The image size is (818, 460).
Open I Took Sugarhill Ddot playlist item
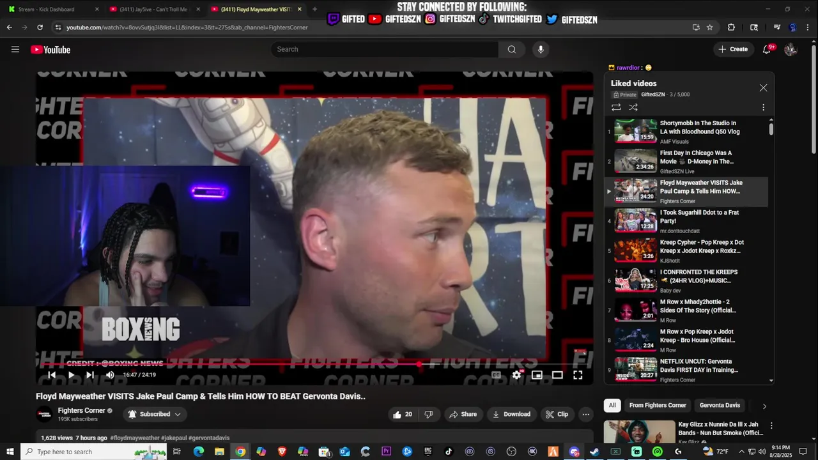[687, 221]
